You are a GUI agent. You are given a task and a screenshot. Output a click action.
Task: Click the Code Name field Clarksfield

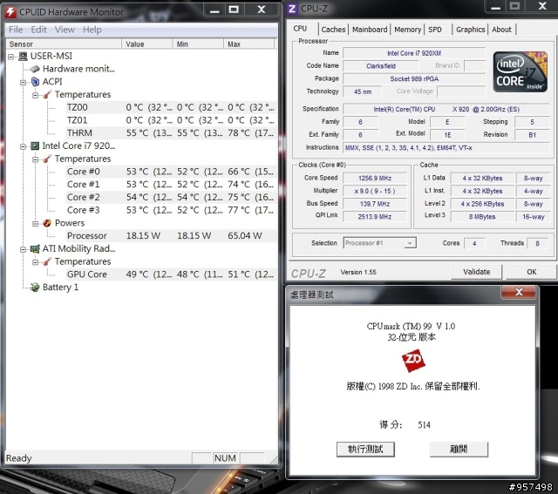pyautogui.click(x=381, y=66)
